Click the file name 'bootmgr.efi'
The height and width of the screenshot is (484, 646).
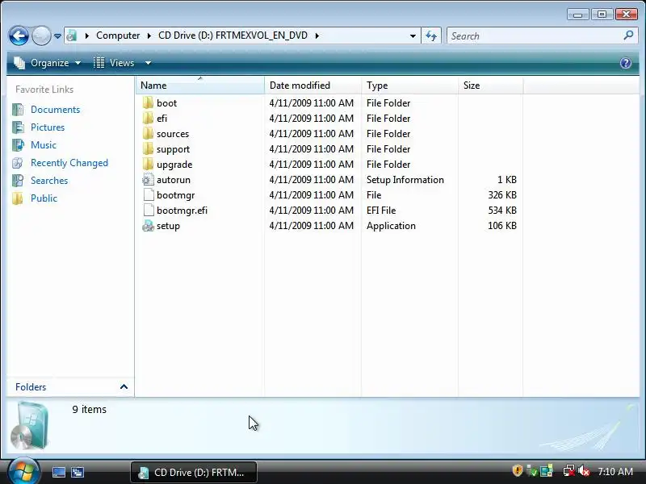(x=182, y=211)
